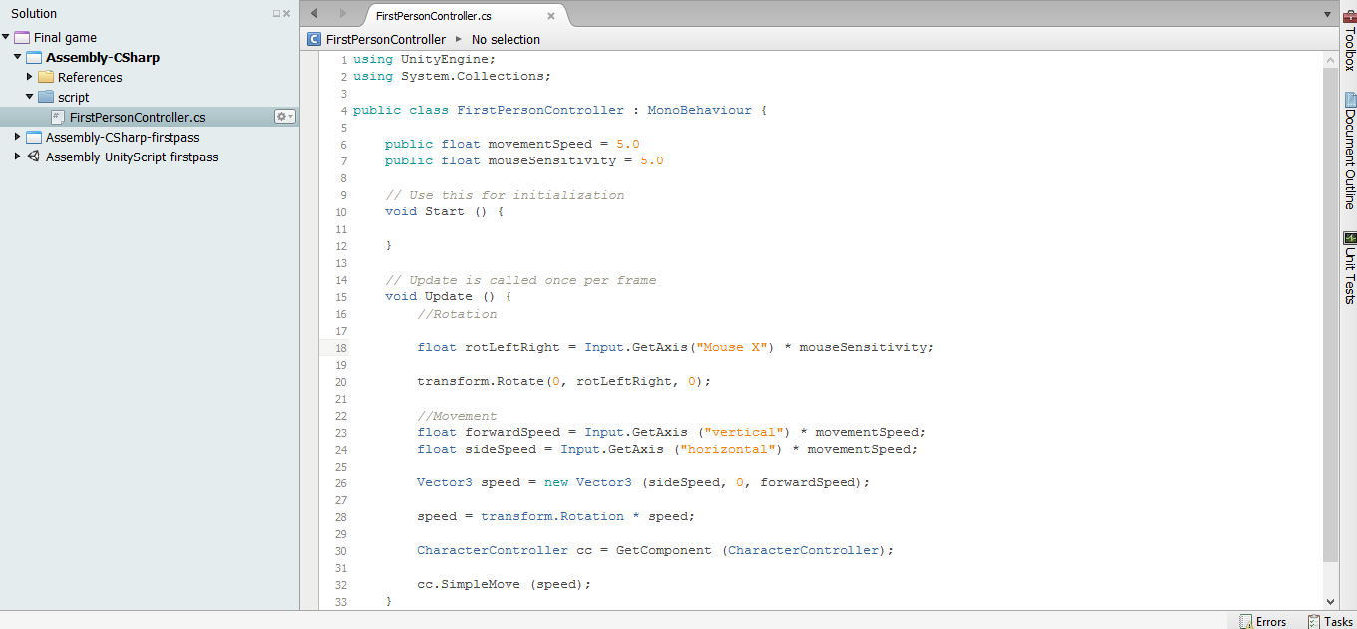
Task: Click Assembly-CSharp-firstpass project icon
Action: click(34, 137)
